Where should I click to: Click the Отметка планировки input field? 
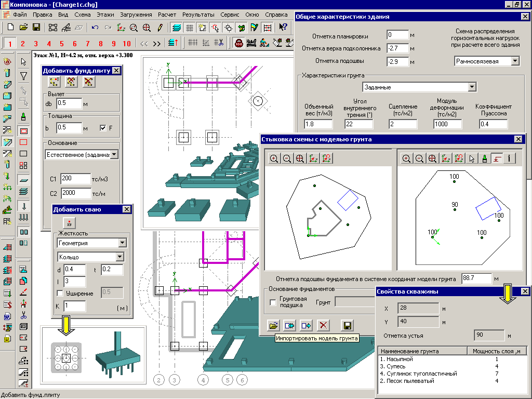tap(397, 35)
